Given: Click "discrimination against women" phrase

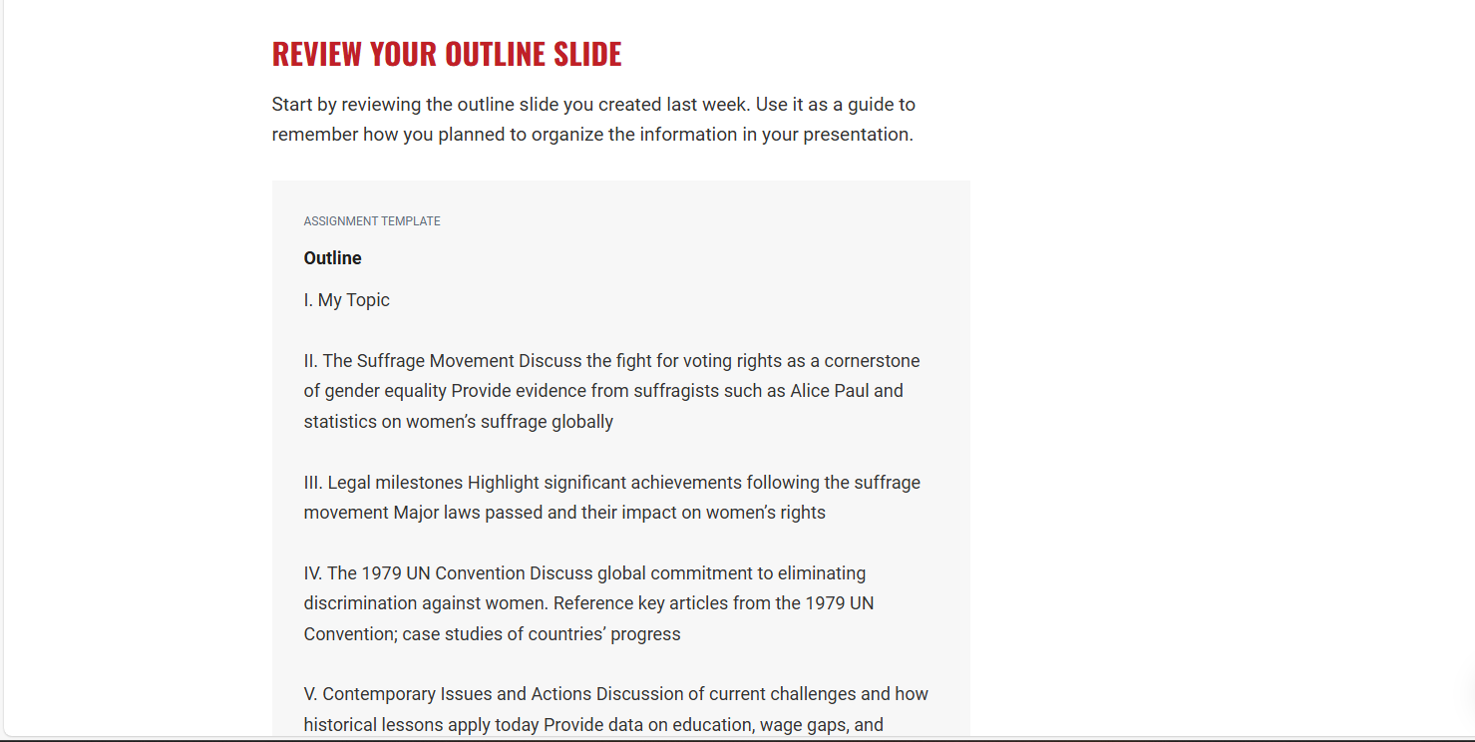Looking at the screenshot, I should (x=426, y=603).
